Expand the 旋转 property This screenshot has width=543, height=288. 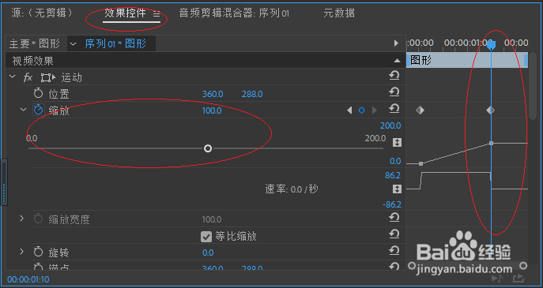(21, 252)
